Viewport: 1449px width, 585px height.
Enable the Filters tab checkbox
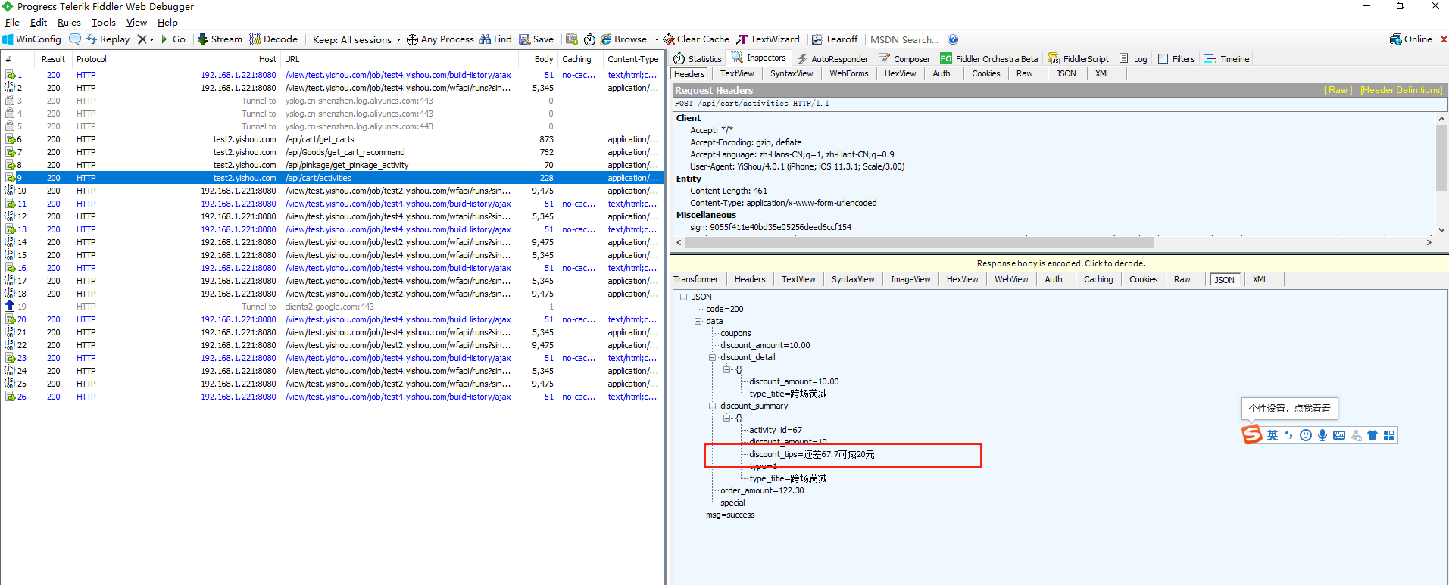1163,58
